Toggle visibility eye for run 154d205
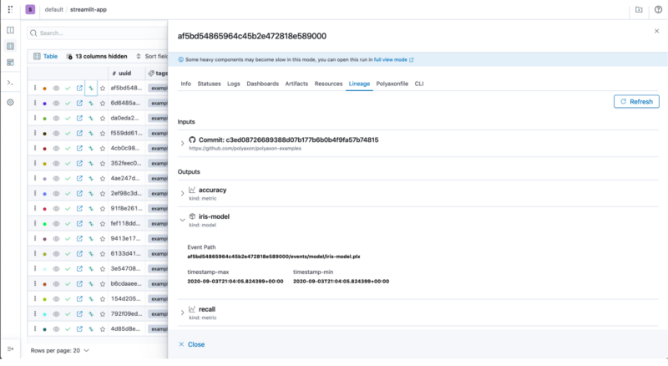668x366 pixels. (x=56, y=299)
